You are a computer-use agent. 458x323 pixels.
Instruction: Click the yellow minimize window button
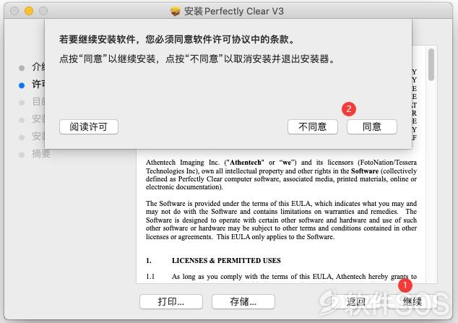coord(29,11)
